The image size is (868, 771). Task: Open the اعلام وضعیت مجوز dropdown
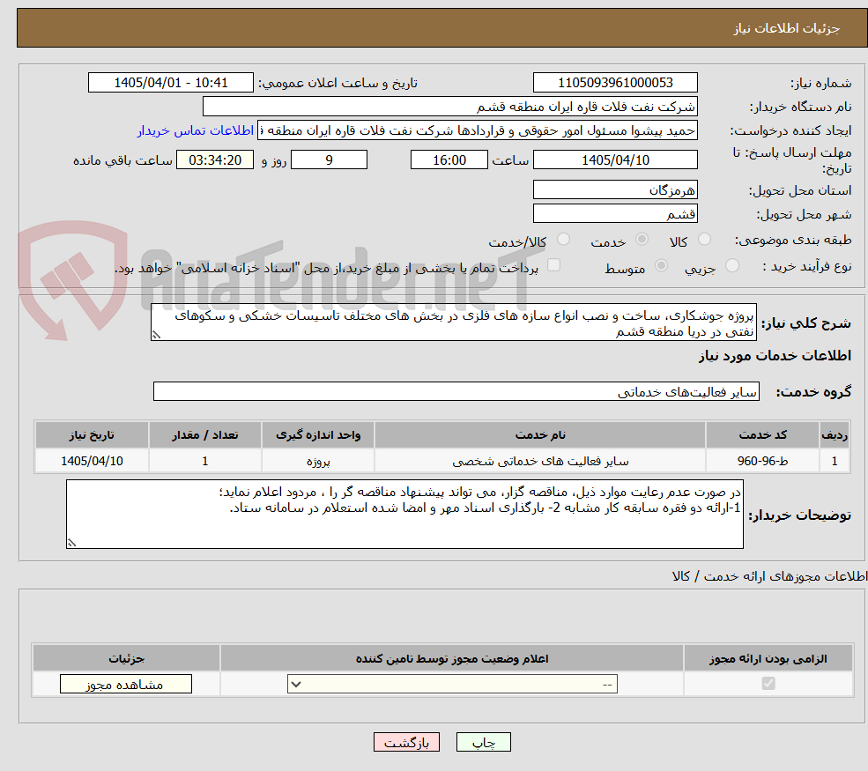(x=452, y=684)
